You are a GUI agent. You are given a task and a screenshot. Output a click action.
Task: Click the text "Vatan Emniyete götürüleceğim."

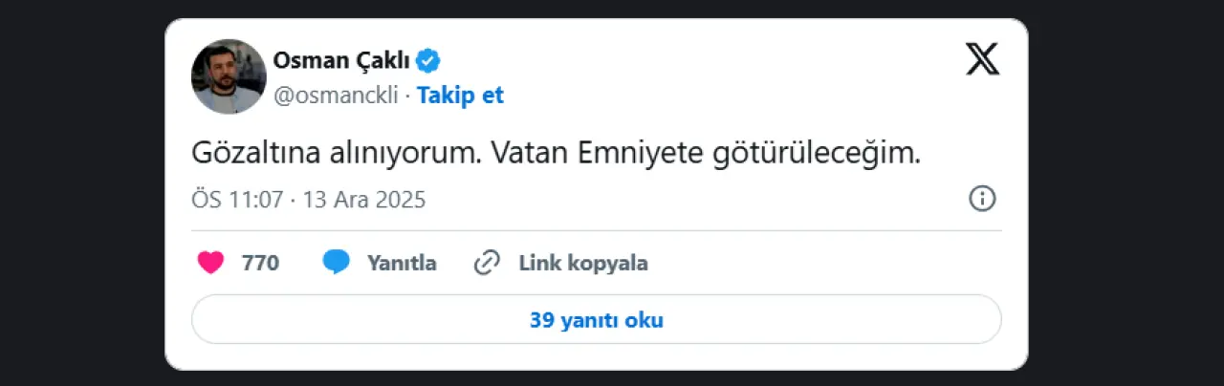point(706,154)
